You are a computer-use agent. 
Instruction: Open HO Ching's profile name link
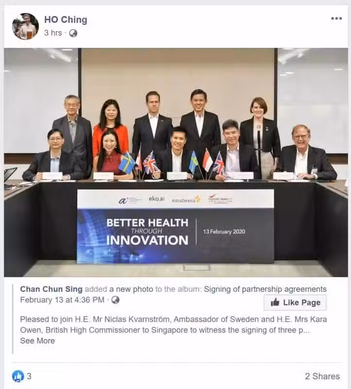pyautogui.click(x=66, y=19)
